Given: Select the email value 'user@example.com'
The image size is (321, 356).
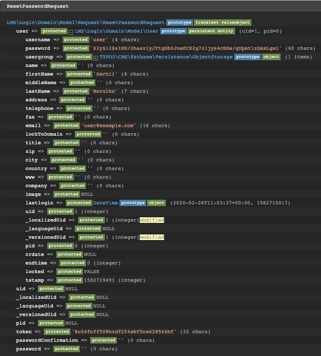Looking at the screenshot, I should click(x=109, y=125).
